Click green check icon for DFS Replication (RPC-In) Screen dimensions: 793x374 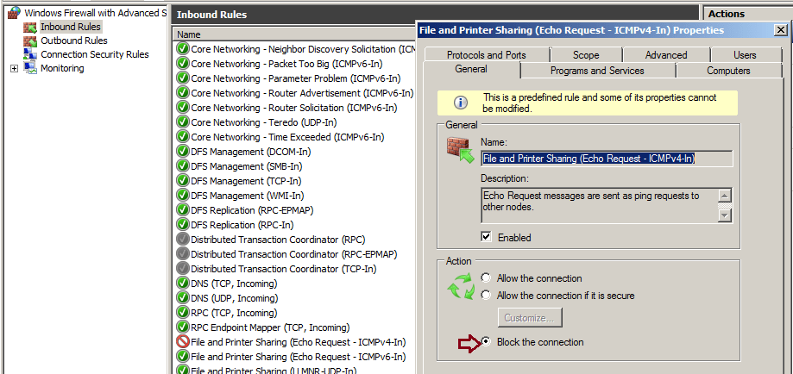coord(183,225)
